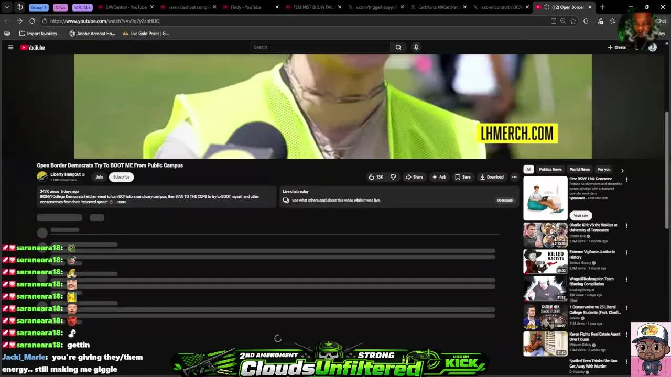Click browser back arrow

[7, 21]
